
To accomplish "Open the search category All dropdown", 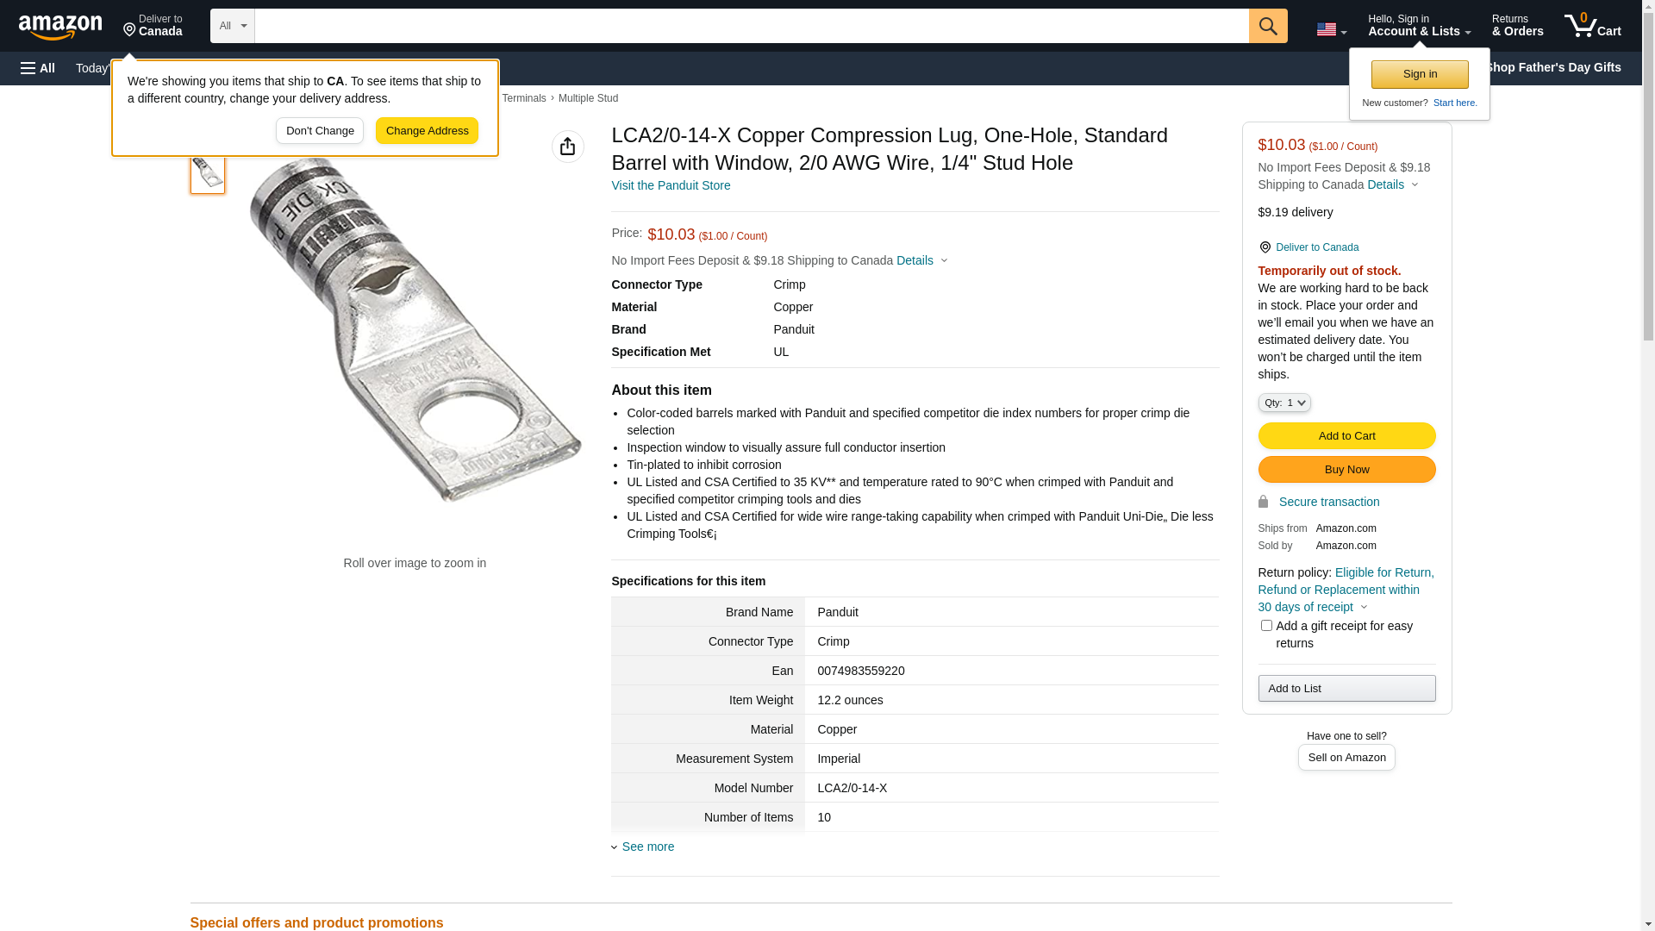I will point(232,26).
